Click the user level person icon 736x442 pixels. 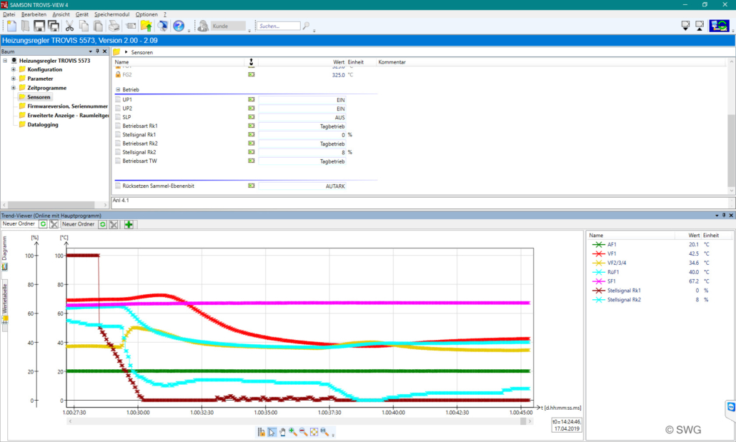click(203, 26)
